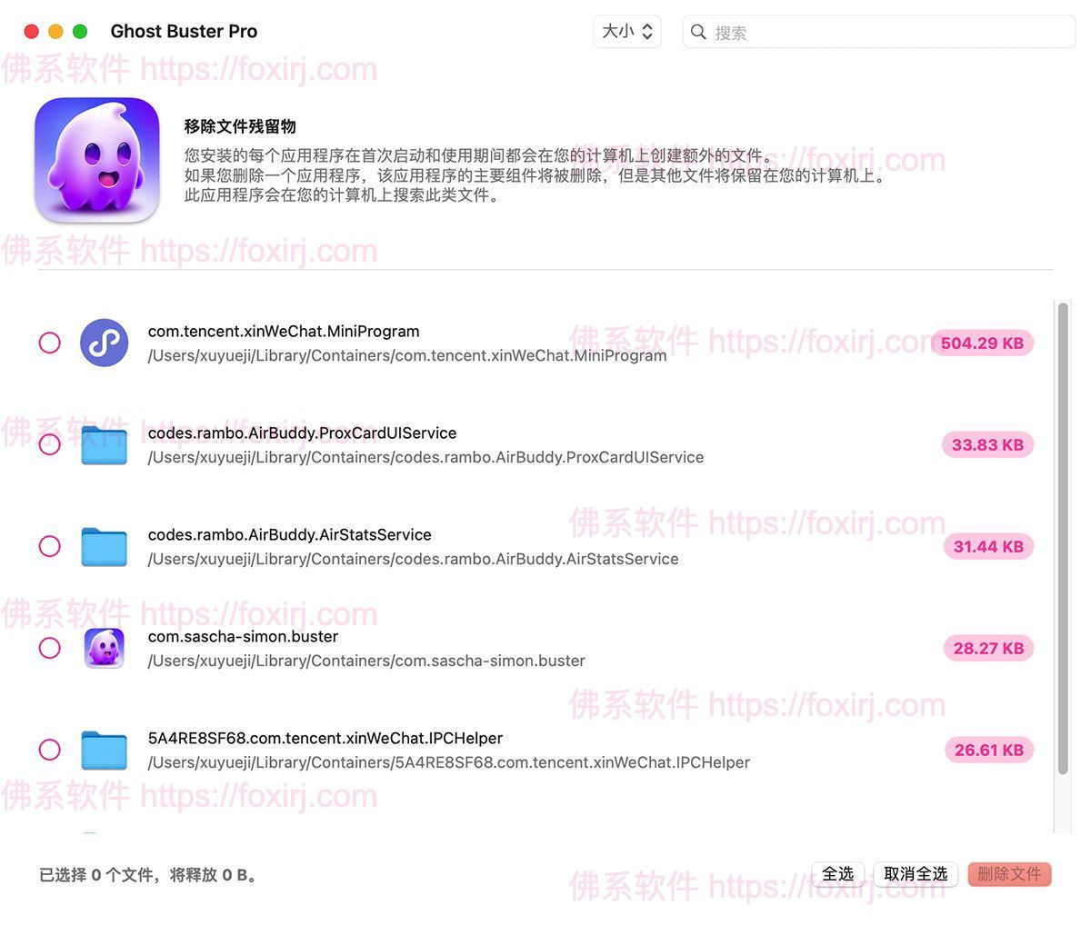Click the magnifier icon in the search box
The height and width of the screenshot is (935, 1091).
click(x=697, y=31)
